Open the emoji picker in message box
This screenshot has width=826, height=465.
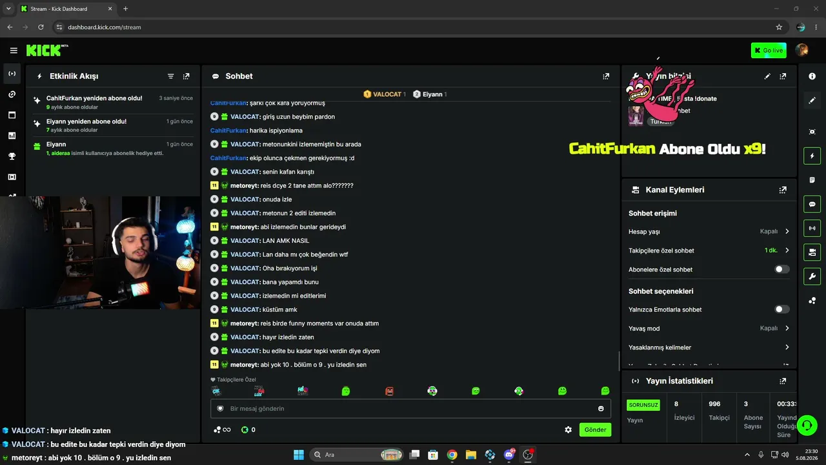point(601,409)
